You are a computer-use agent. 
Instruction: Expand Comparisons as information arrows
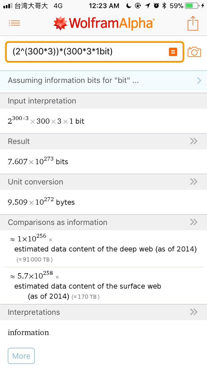click(194, 222)
